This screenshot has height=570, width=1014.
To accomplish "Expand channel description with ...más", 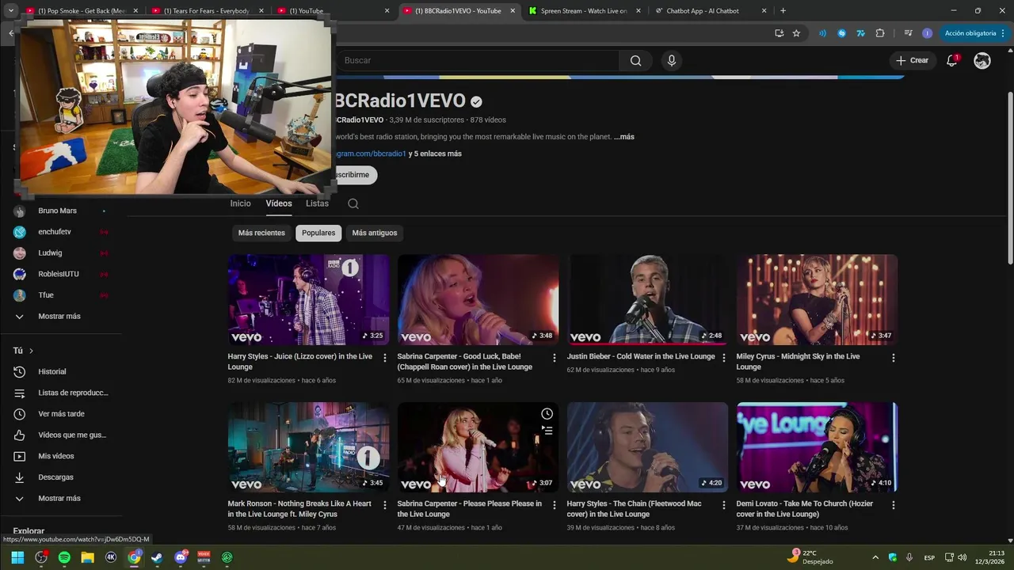I will click(x=624, y=137).
